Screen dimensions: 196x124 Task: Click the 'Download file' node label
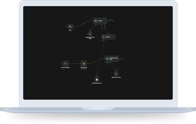coord(84,68)
